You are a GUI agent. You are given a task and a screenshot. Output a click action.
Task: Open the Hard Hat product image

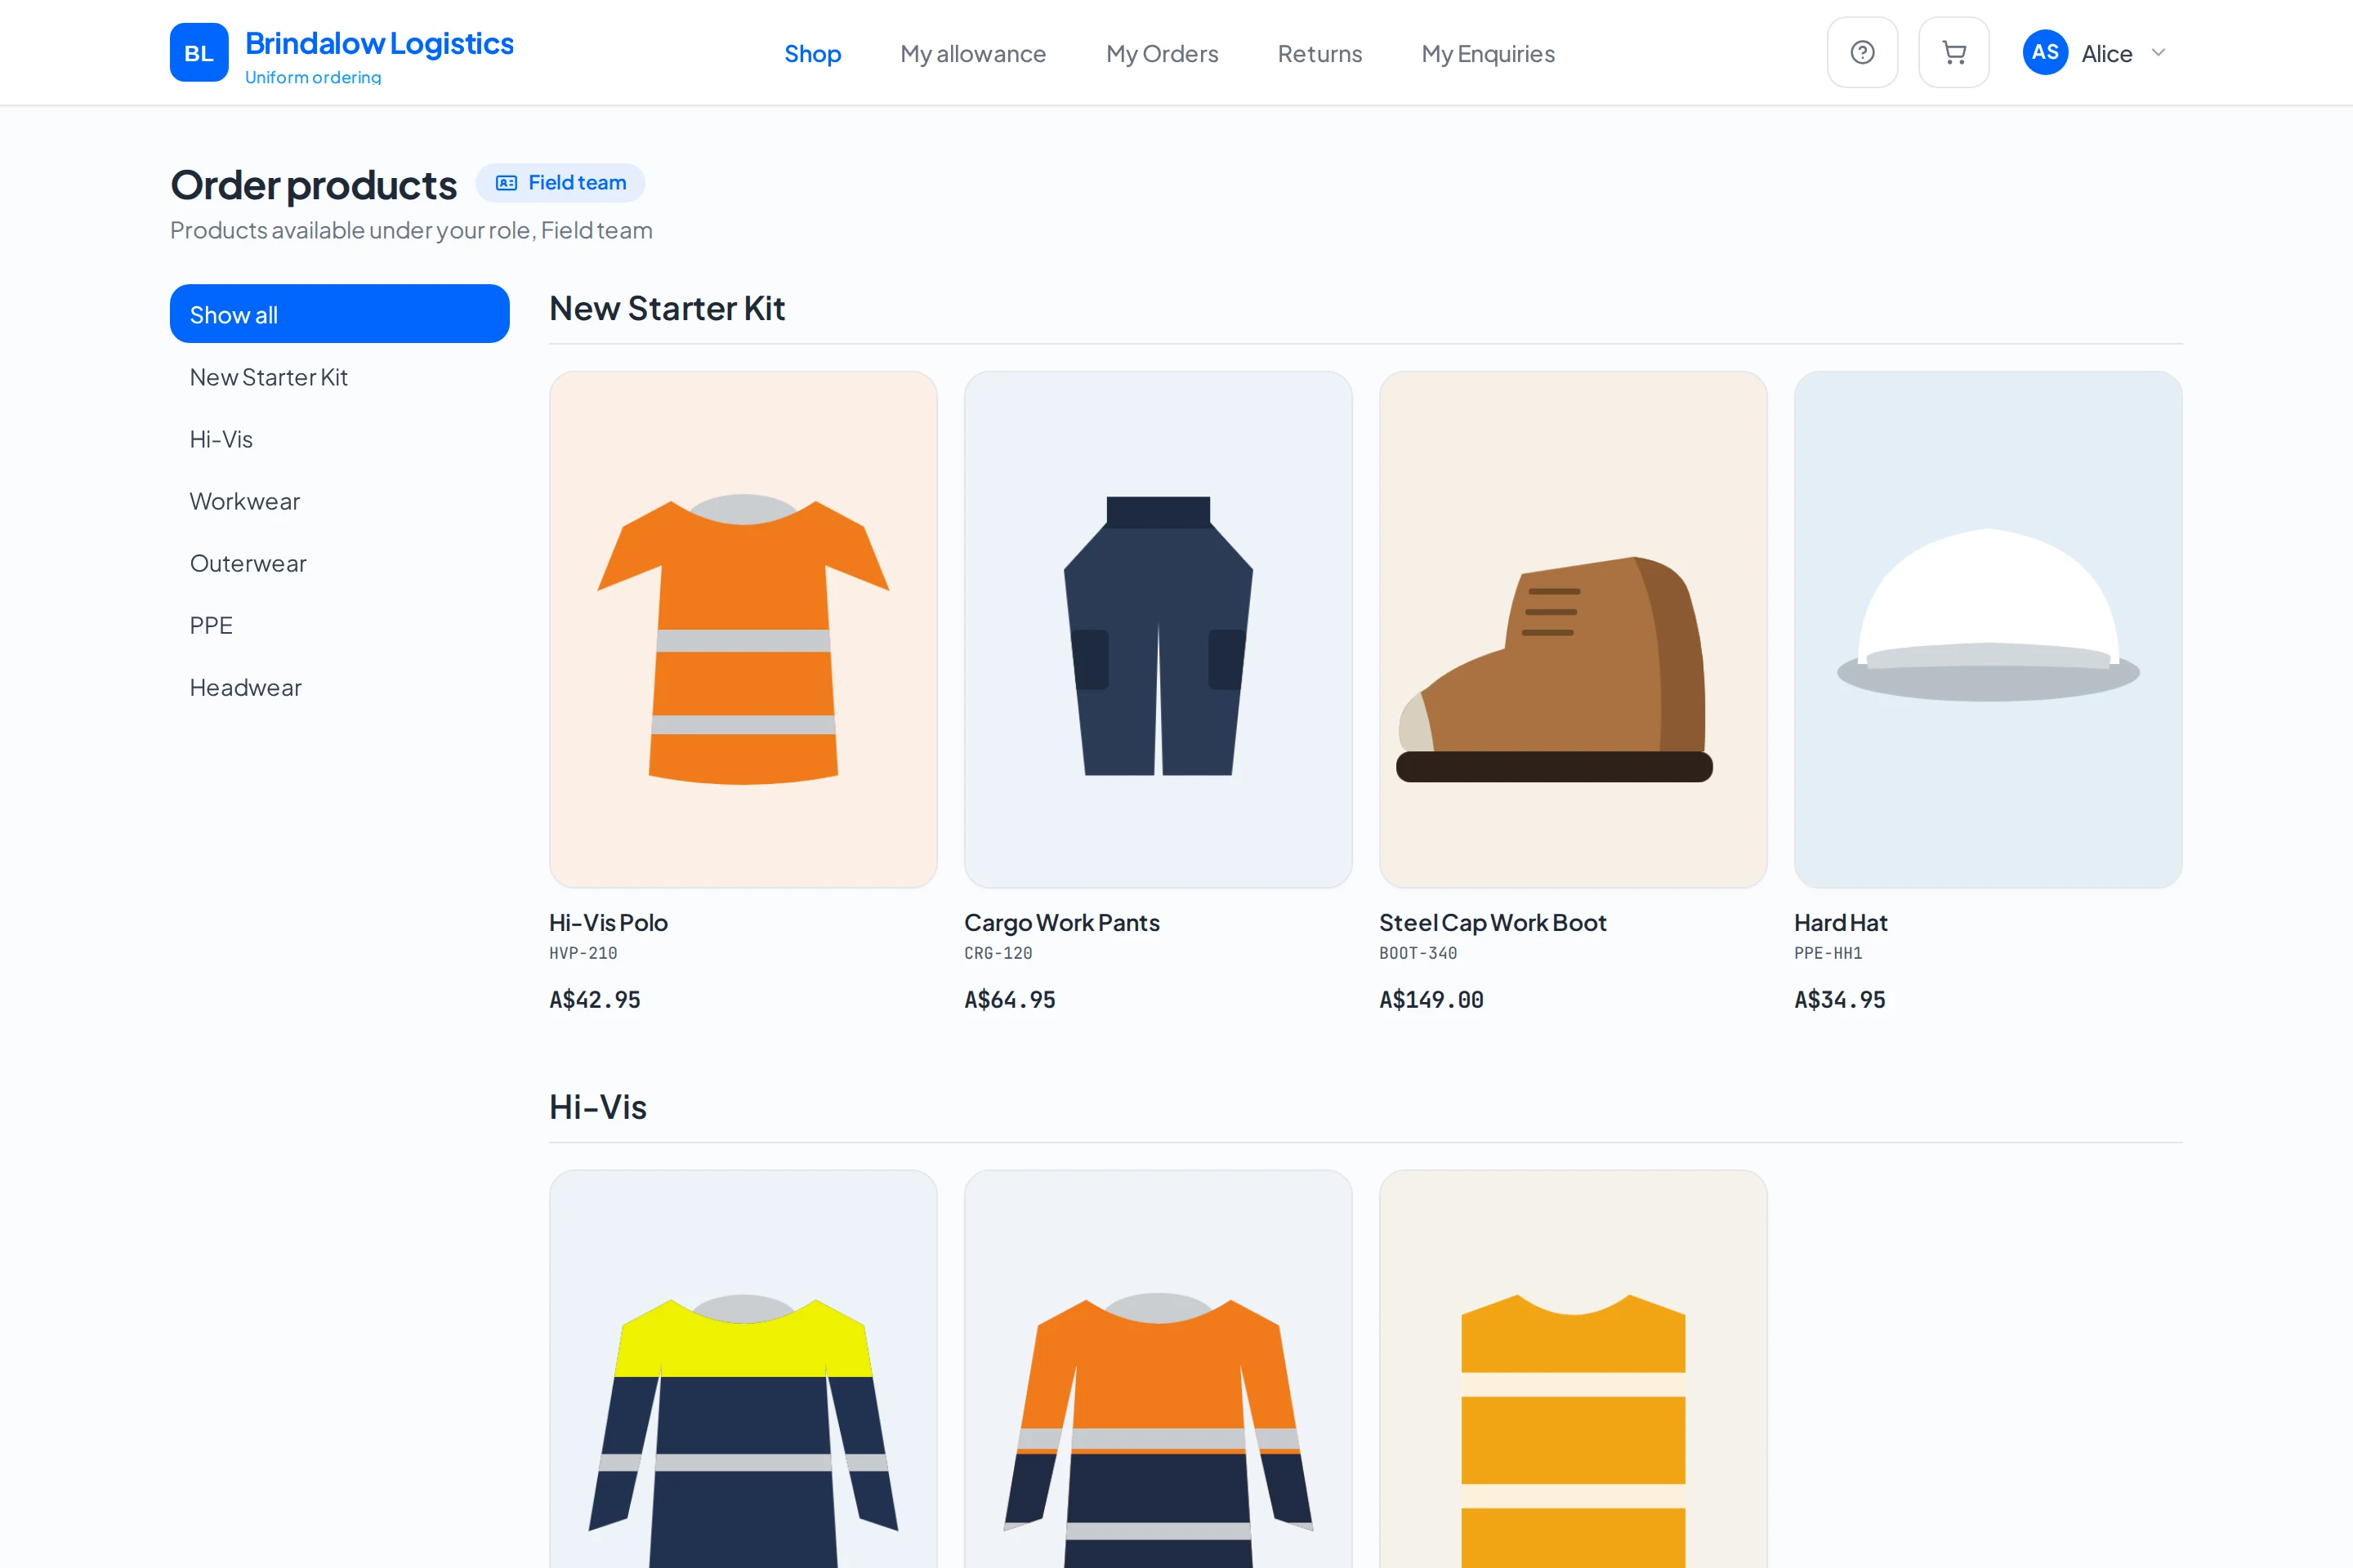(1988, 629)
